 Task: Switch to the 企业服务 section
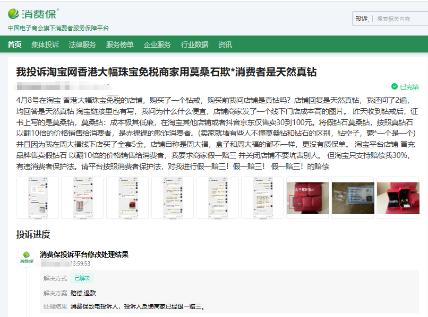coord(157,45)
